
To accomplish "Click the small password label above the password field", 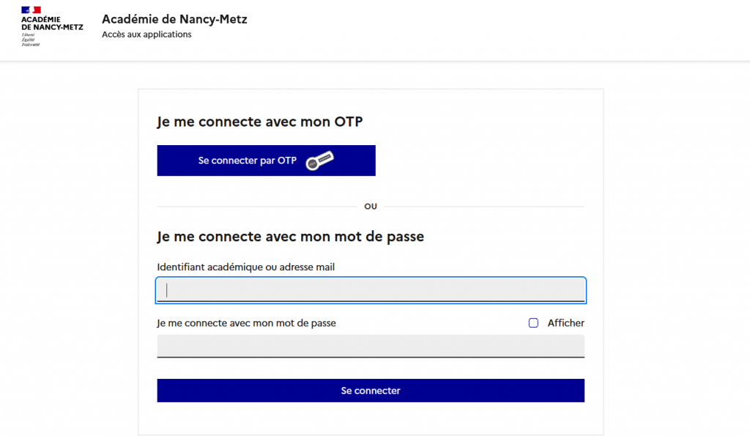I will click(x=246, y=322).
